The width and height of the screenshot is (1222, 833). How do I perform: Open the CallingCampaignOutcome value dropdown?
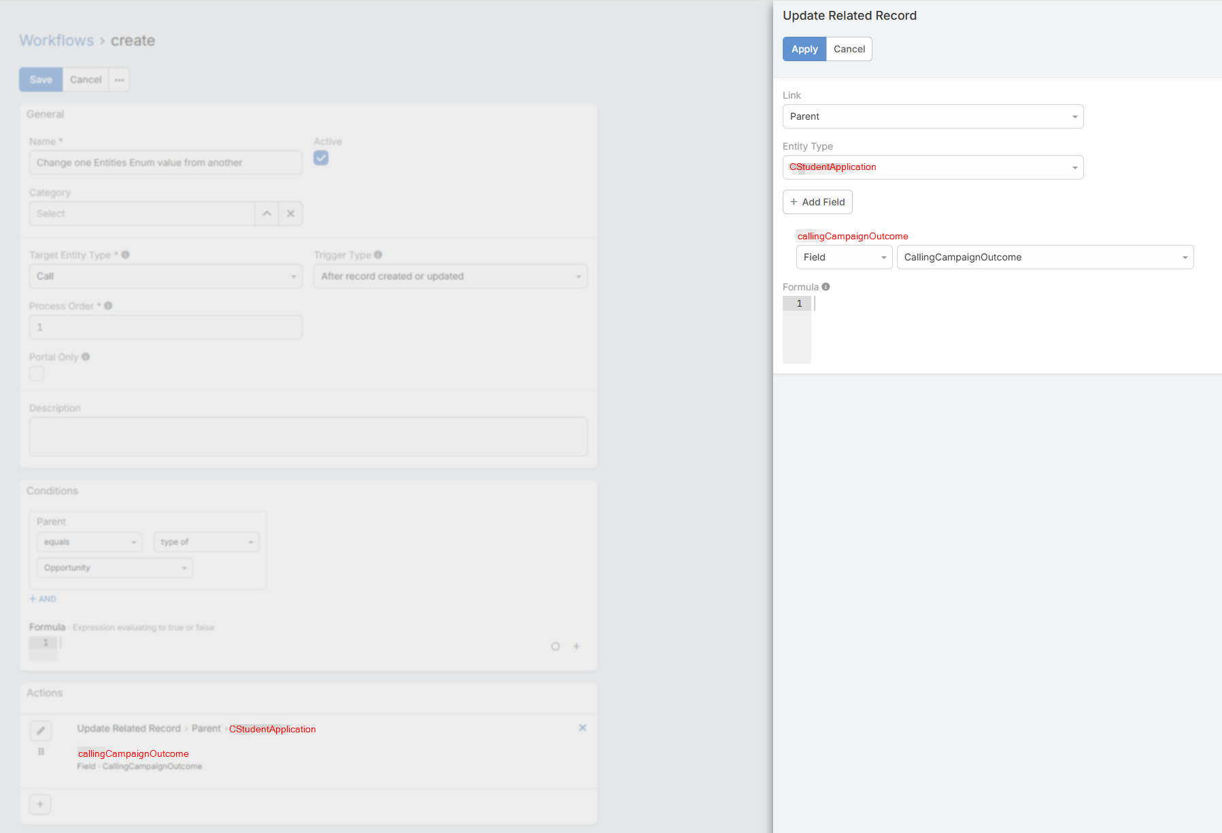tap(1045, 257)
